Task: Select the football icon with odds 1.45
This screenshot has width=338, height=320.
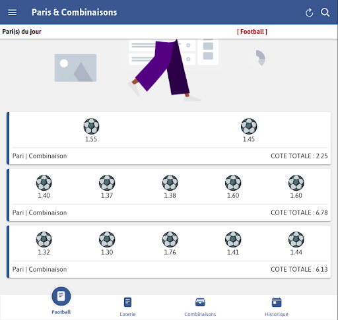Action: [x=249, y=126]
